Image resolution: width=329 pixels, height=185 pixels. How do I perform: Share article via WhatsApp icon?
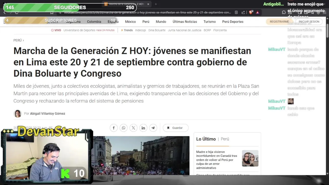click(x=123, y=128)
